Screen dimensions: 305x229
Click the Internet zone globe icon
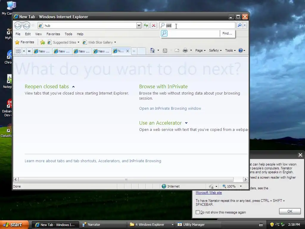(164, 186)
